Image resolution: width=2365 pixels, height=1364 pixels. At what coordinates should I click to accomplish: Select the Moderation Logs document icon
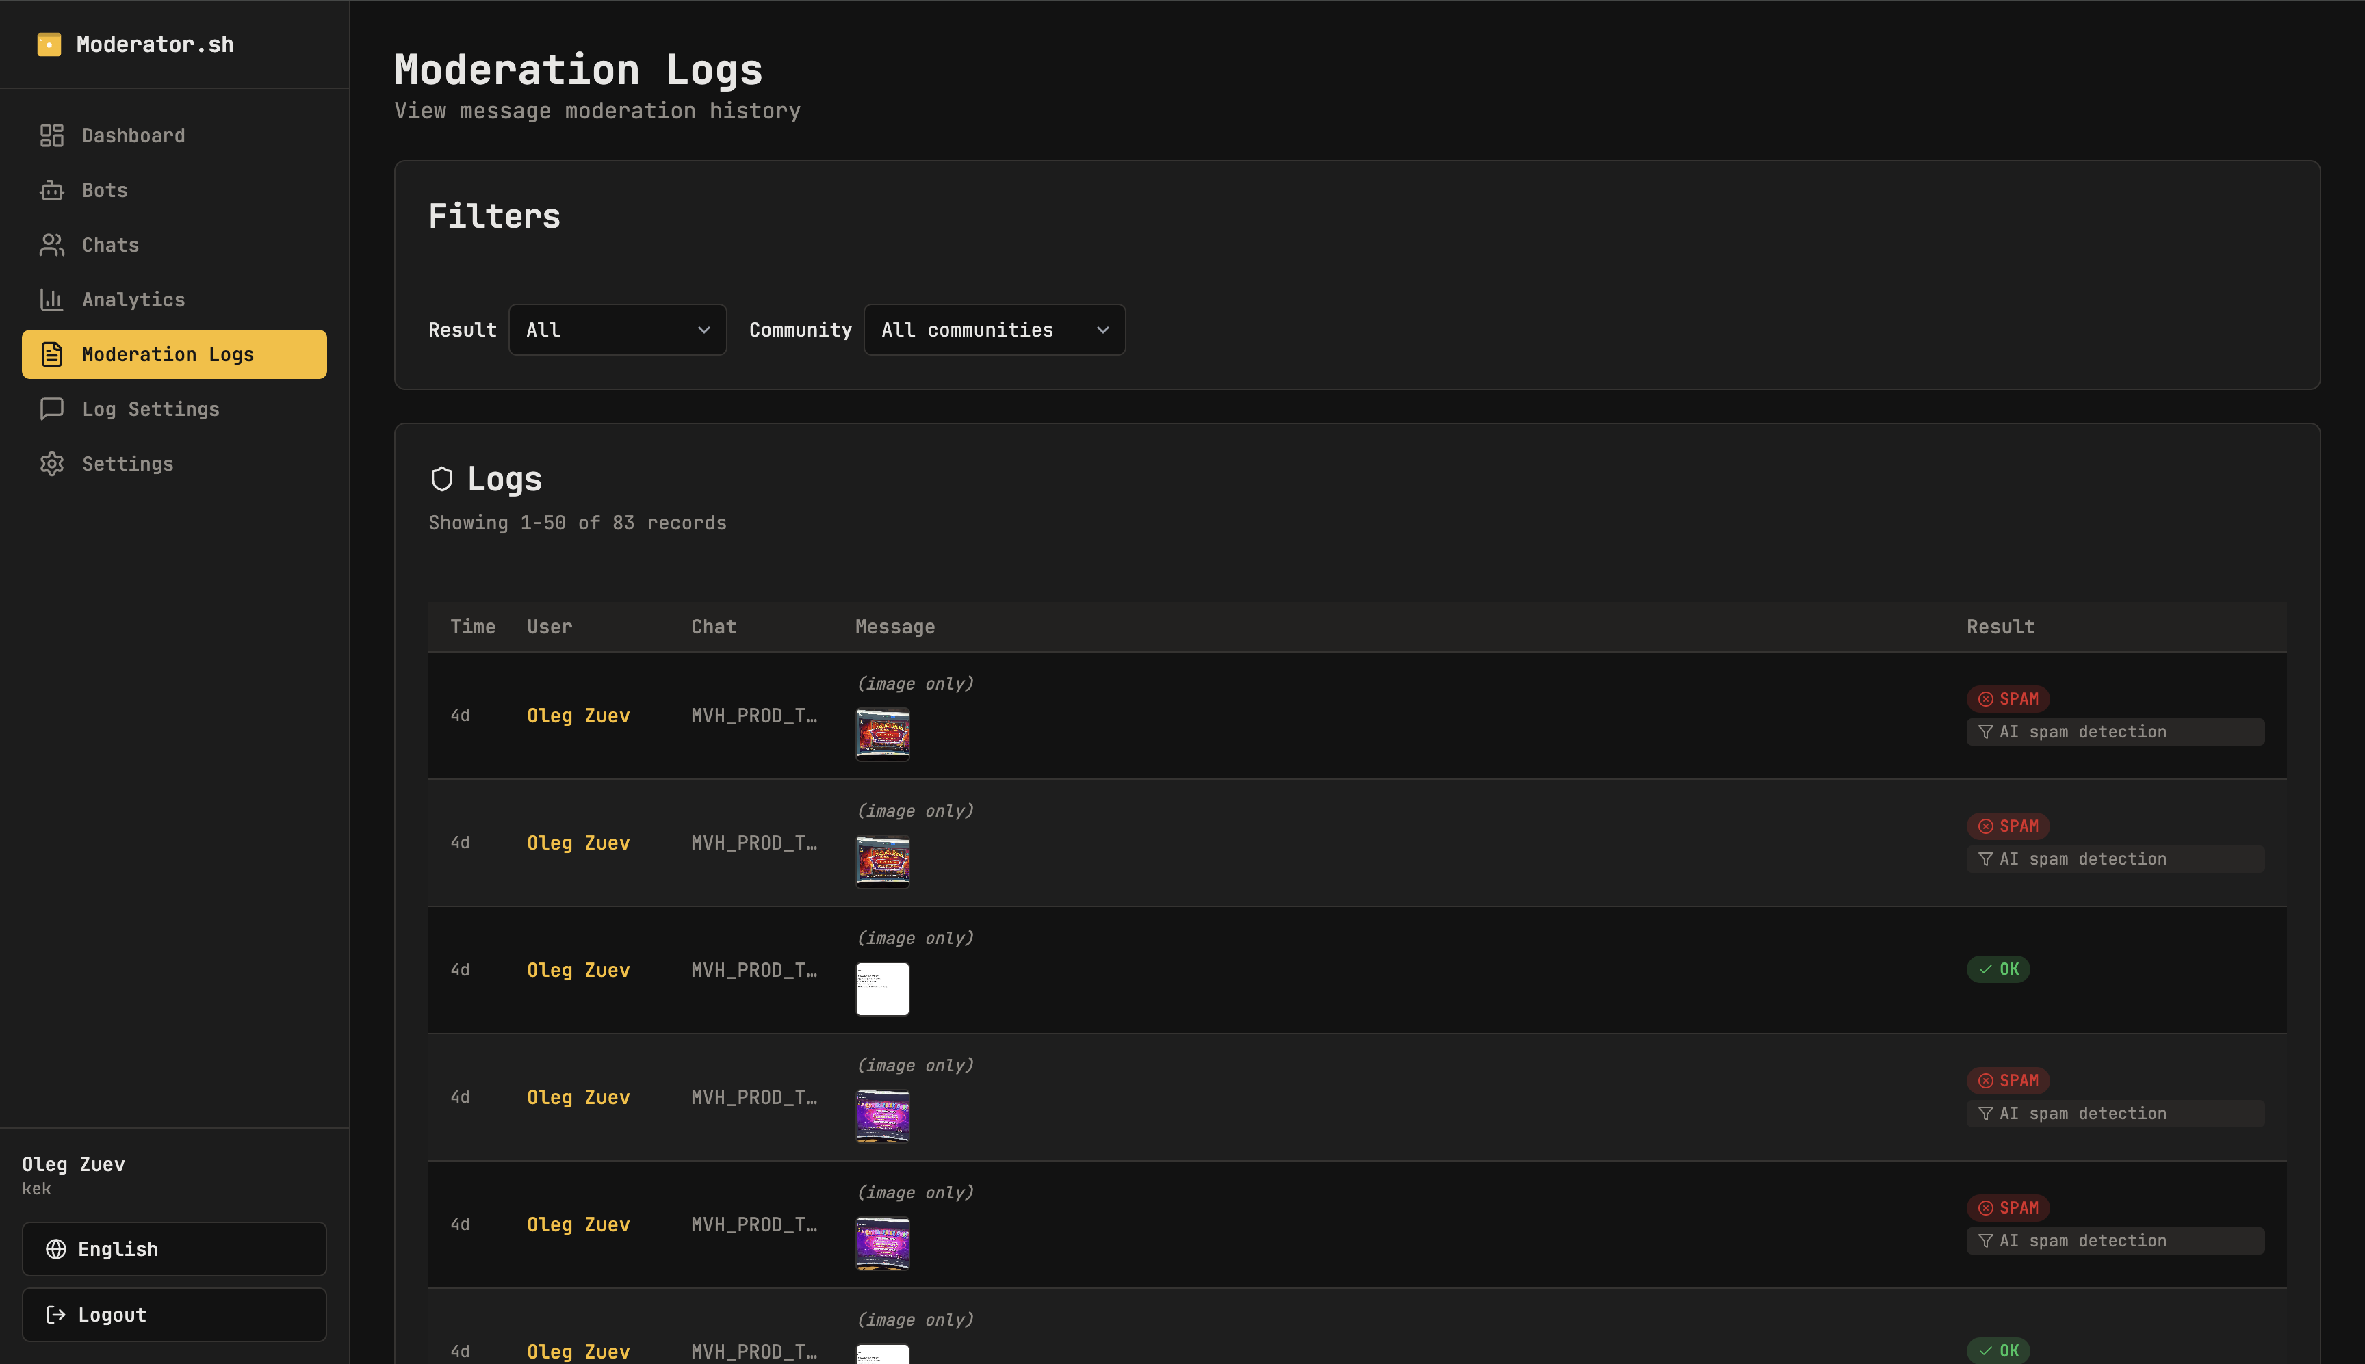pos(53,354)
